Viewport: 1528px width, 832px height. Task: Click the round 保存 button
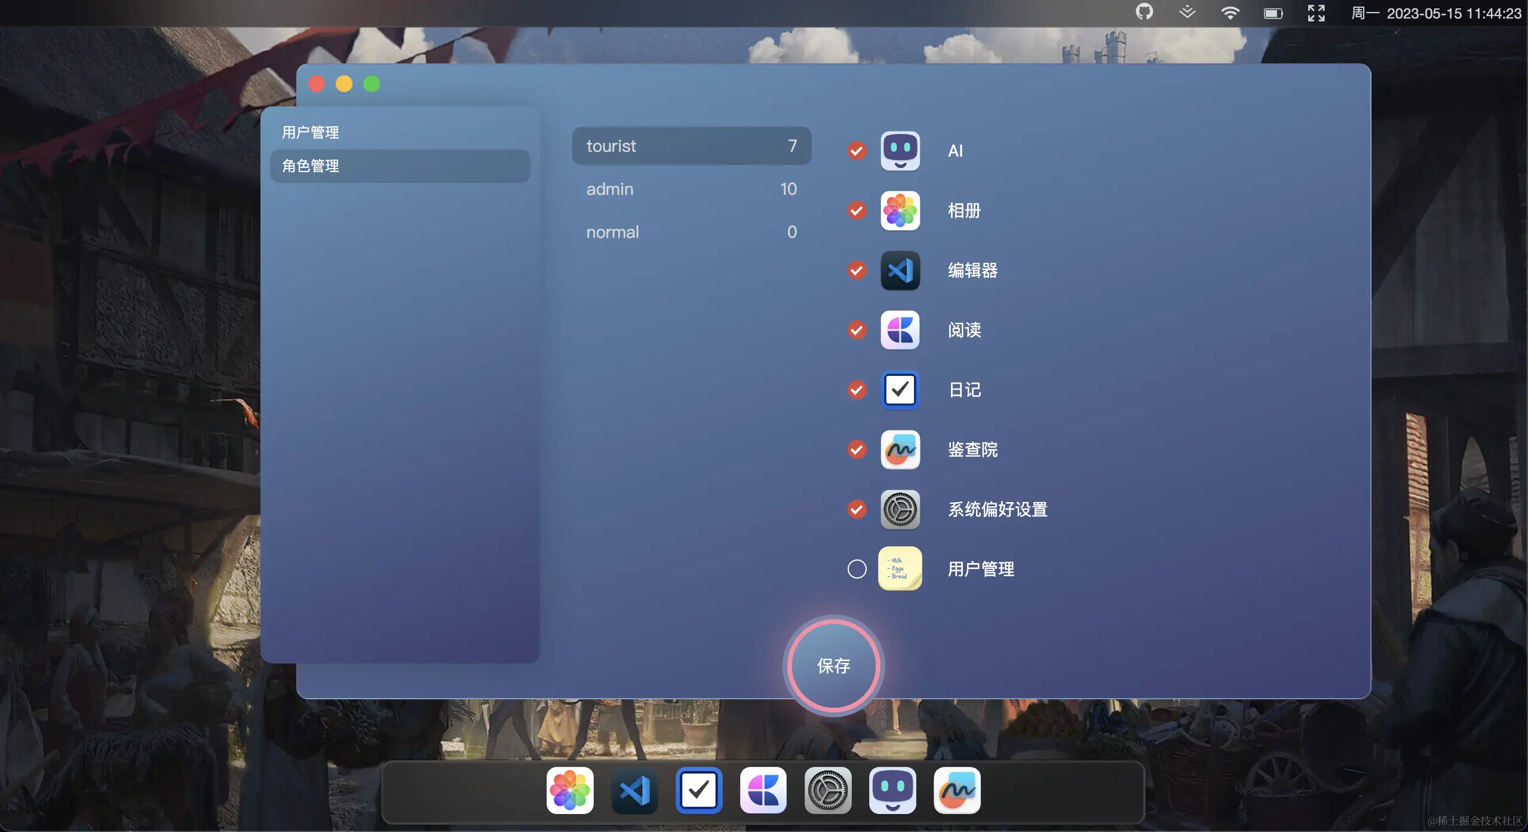point(833,665)
